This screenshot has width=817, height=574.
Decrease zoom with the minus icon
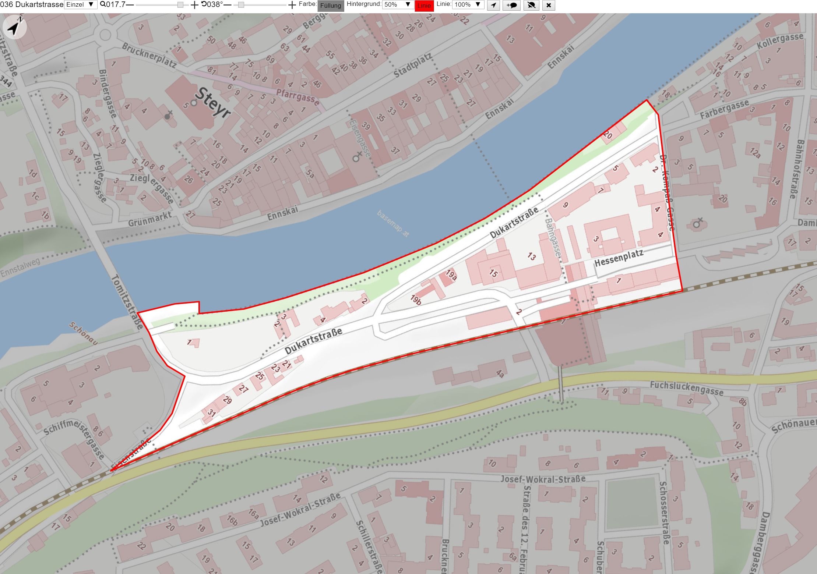point(130,5)
